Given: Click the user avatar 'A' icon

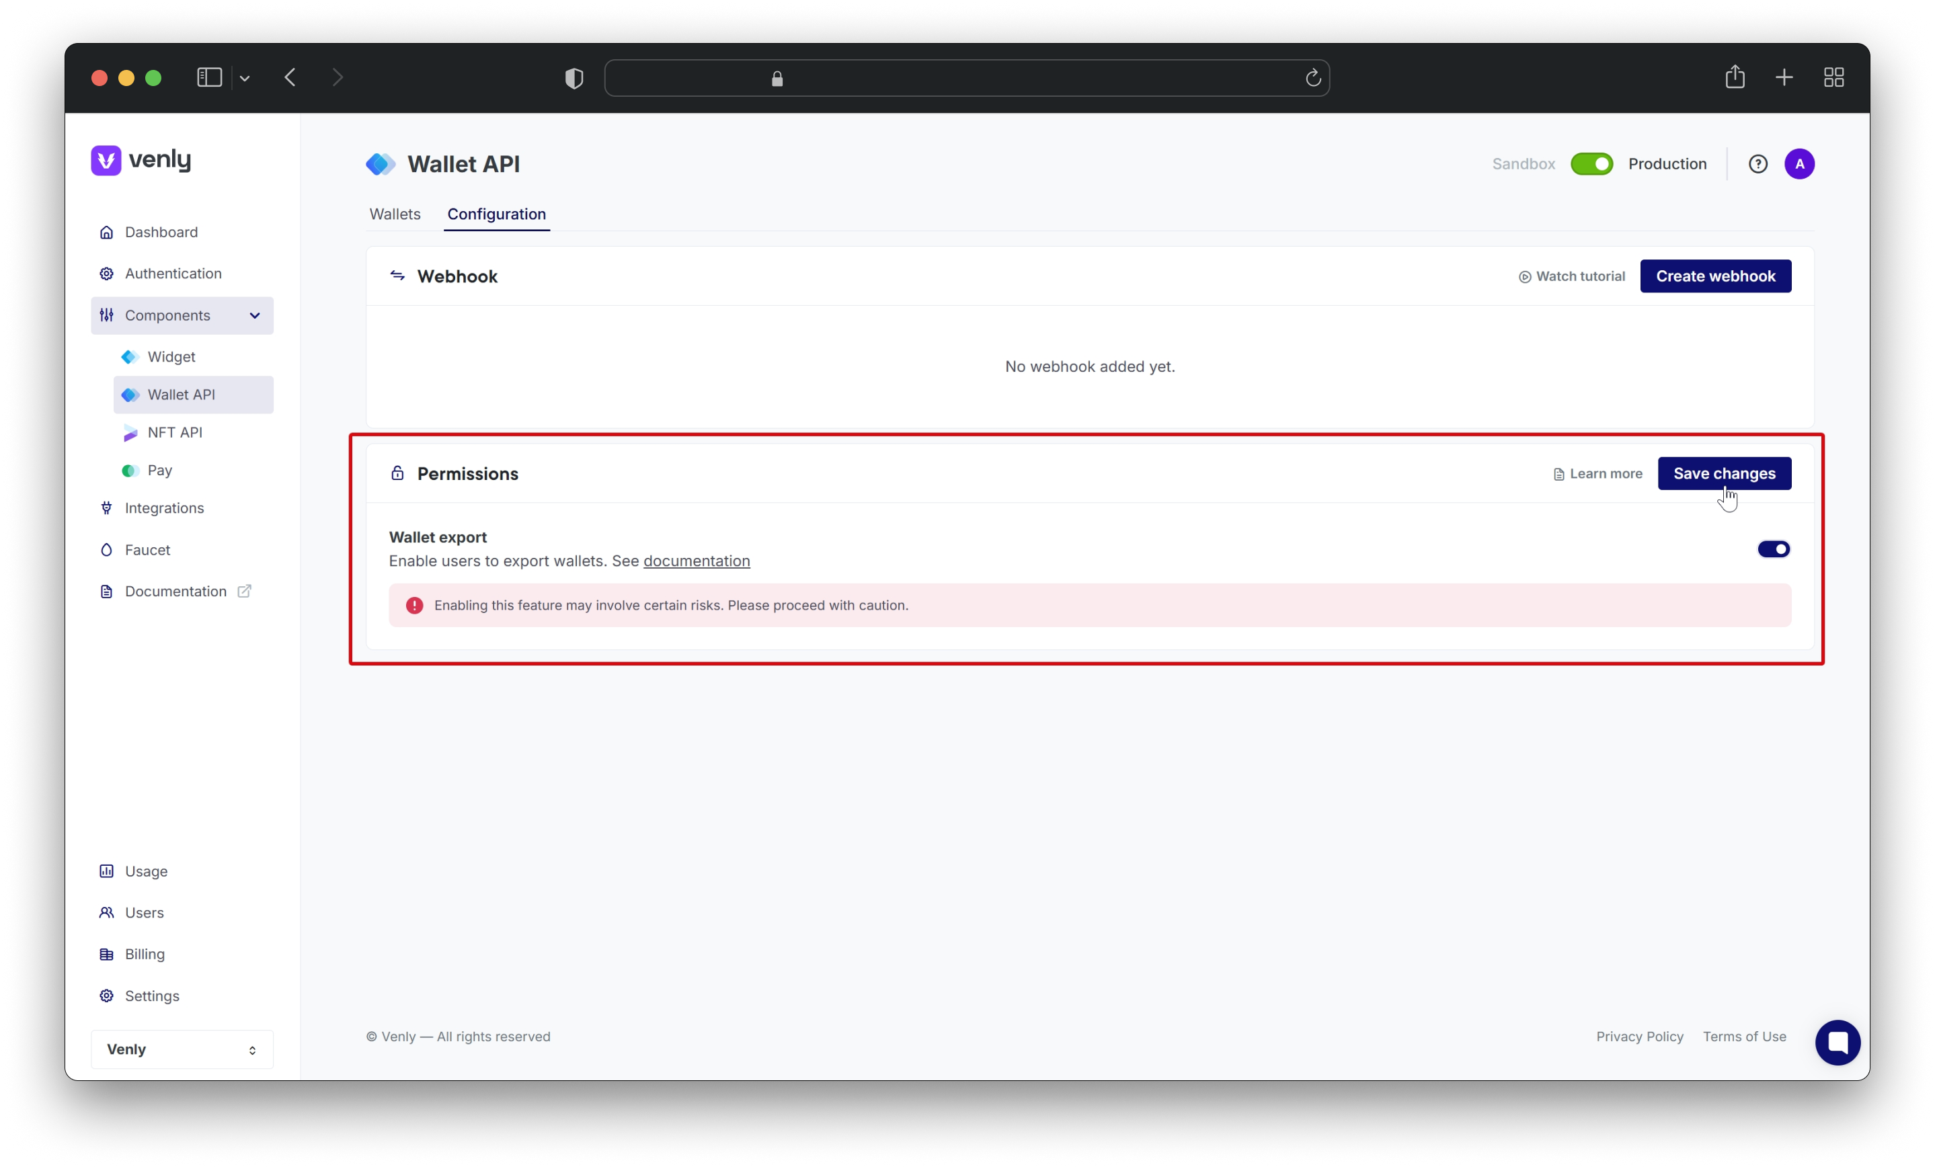Looking at the screenshot, I should 1799,164.
